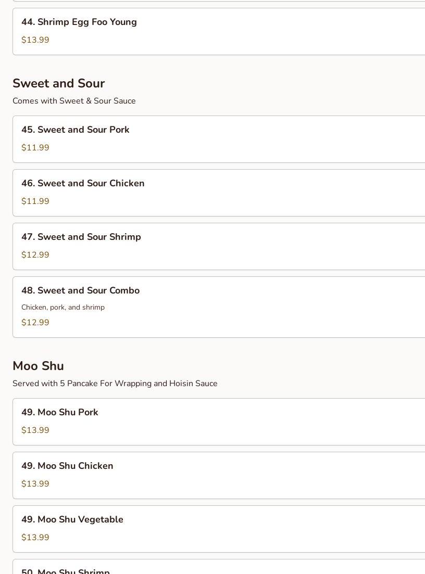The image size is (425, 574).
Task: Click the Sweet and Sour Chicken $11.99 price
Action: click(35, 201)
